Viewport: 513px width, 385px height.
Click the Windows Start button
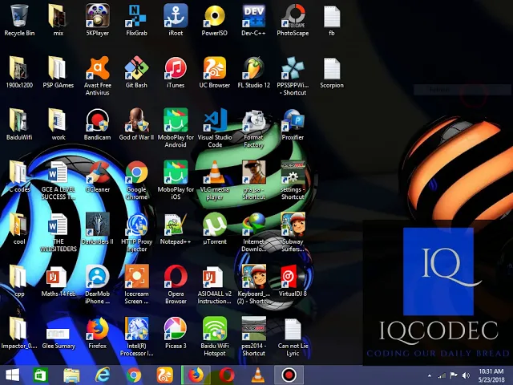click(x=13, y=375)
